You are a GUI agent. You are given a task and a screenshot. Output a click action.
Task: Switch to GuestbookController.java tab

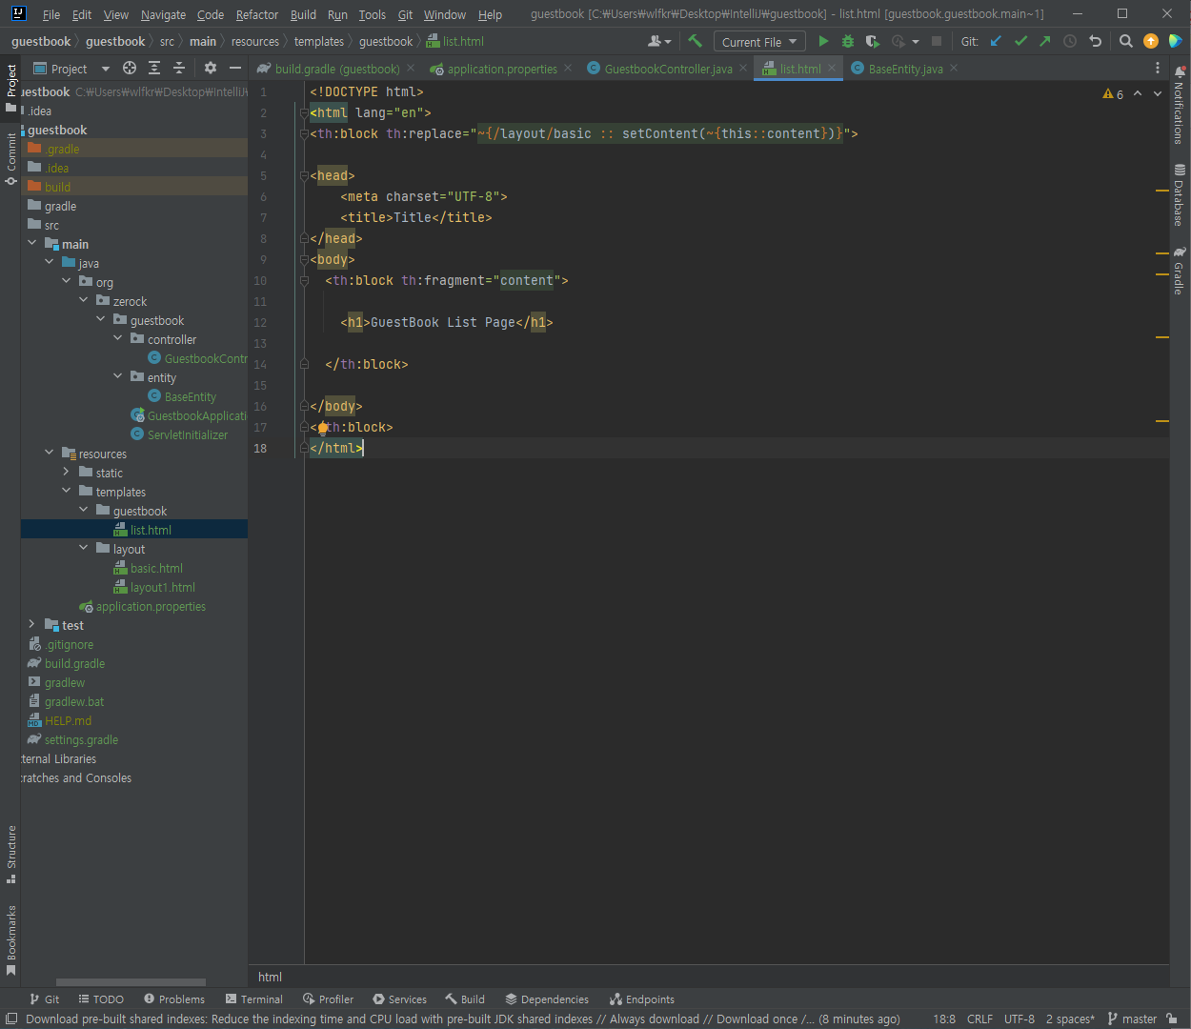pyautogui.click(x=668, y=69)
